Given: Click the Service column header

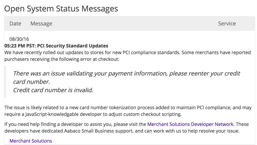Looking at the screenshot, I should coord(227,23).
